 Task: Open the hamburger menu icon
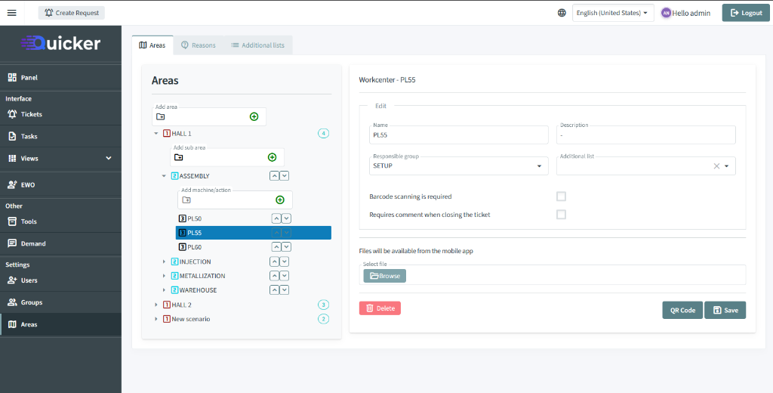point(11,13)
